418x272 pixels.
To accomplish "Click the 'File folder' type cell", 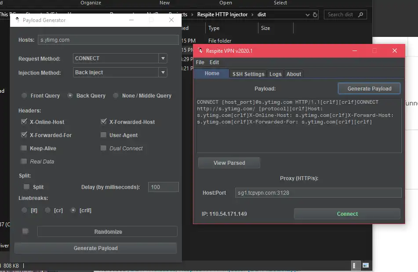I will [220, 41].
